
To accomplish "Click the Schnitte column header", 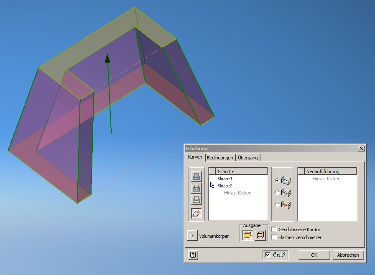I will (241, 171).
